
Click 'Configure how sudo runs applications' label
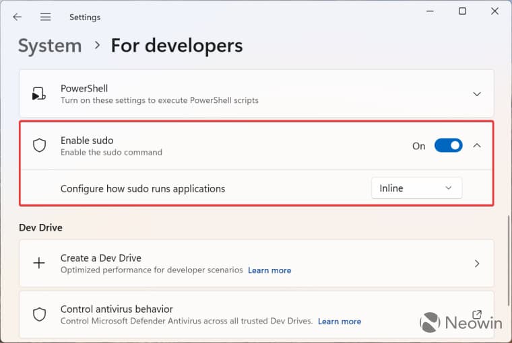point(143,189)
